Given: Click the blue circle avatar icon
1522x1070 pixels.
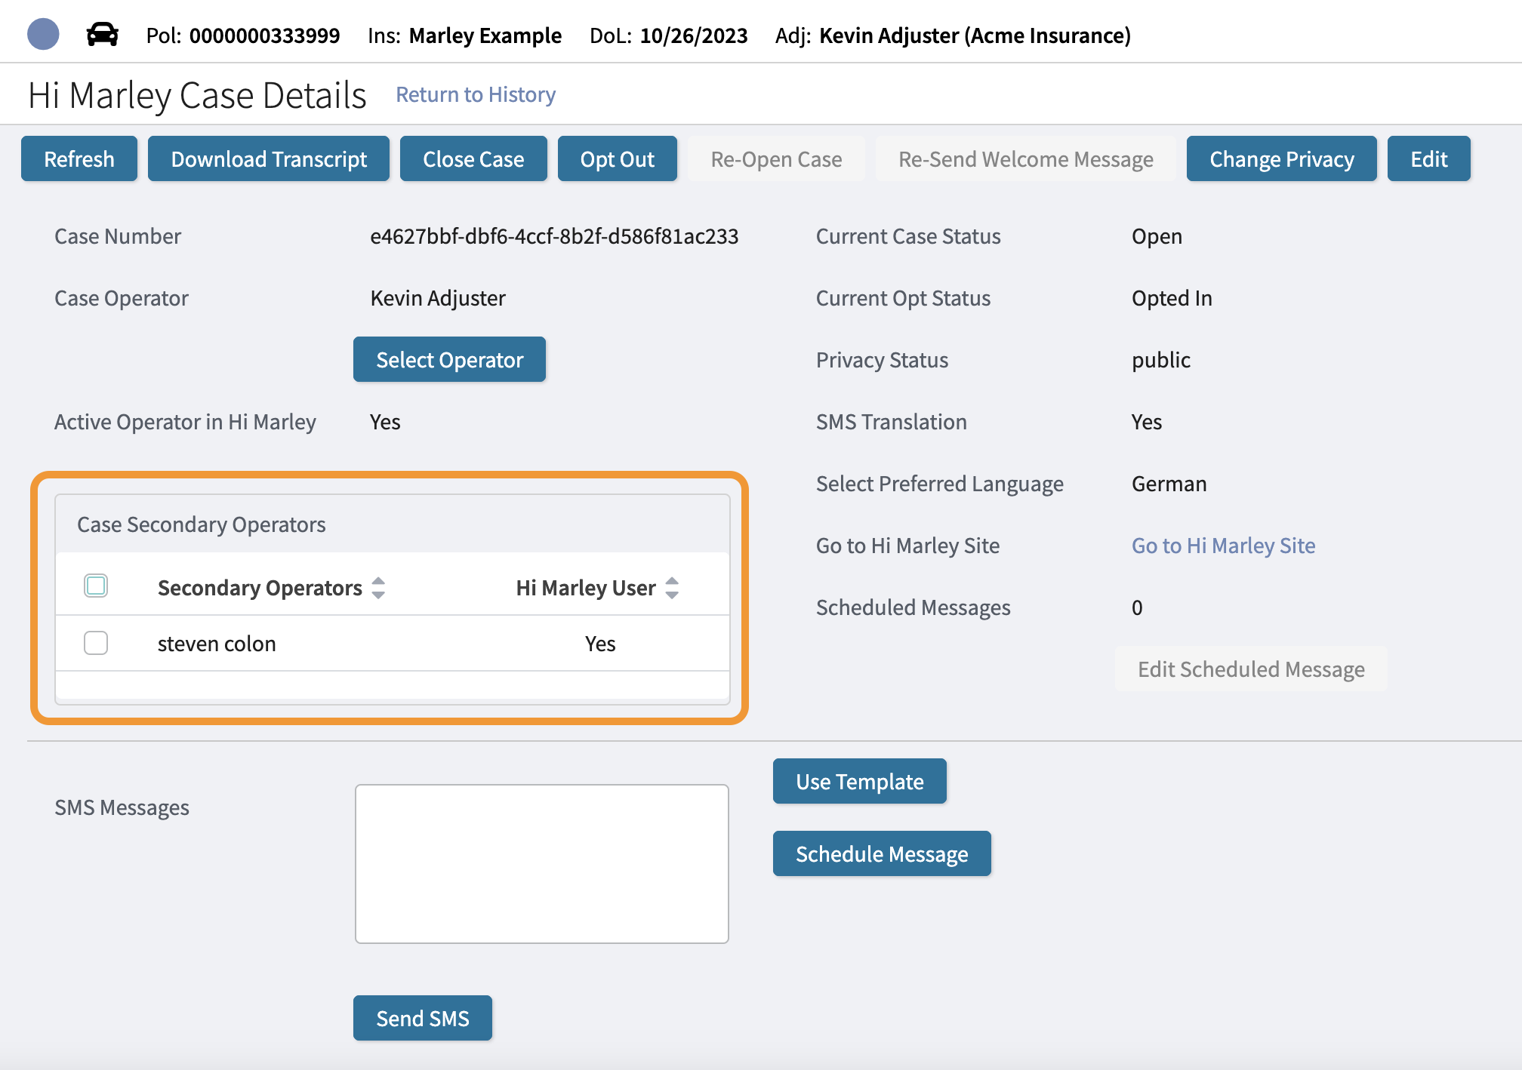Looking at the screenshot, I should point(43,34).
